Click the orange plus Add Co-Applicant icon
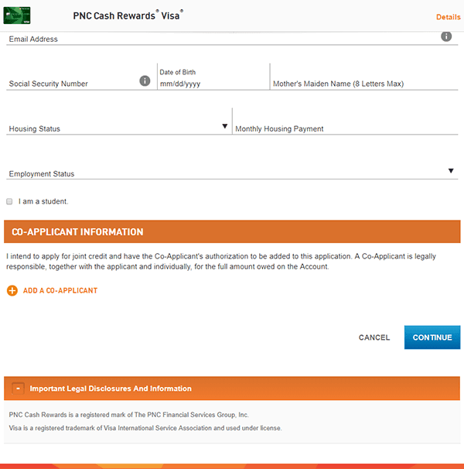Image resolution: width=464 pixels, height=469 pixels. pyautogui.click(x=12, y=291)
